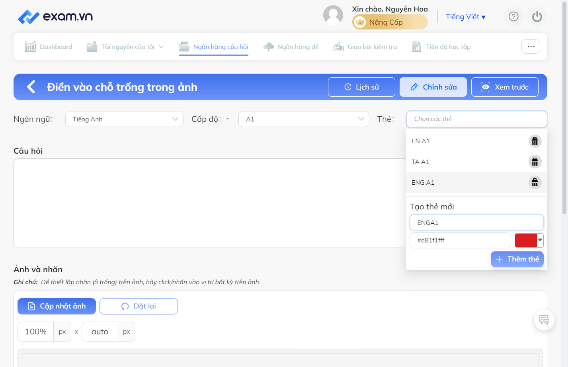Expand the Tài nguyên của tôi menu
568x367 pixels.
(125, 47)
